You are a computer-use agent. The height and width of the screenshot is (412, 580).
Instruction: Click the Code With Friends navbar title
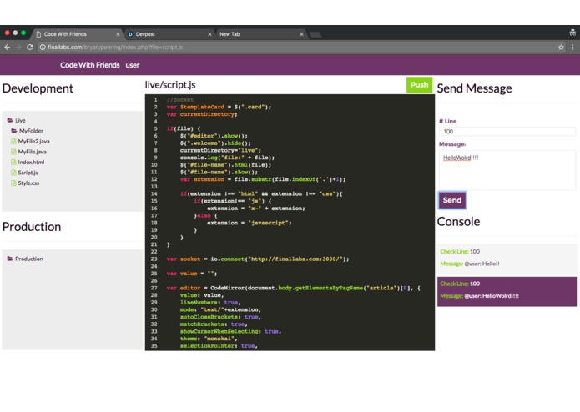90,65
